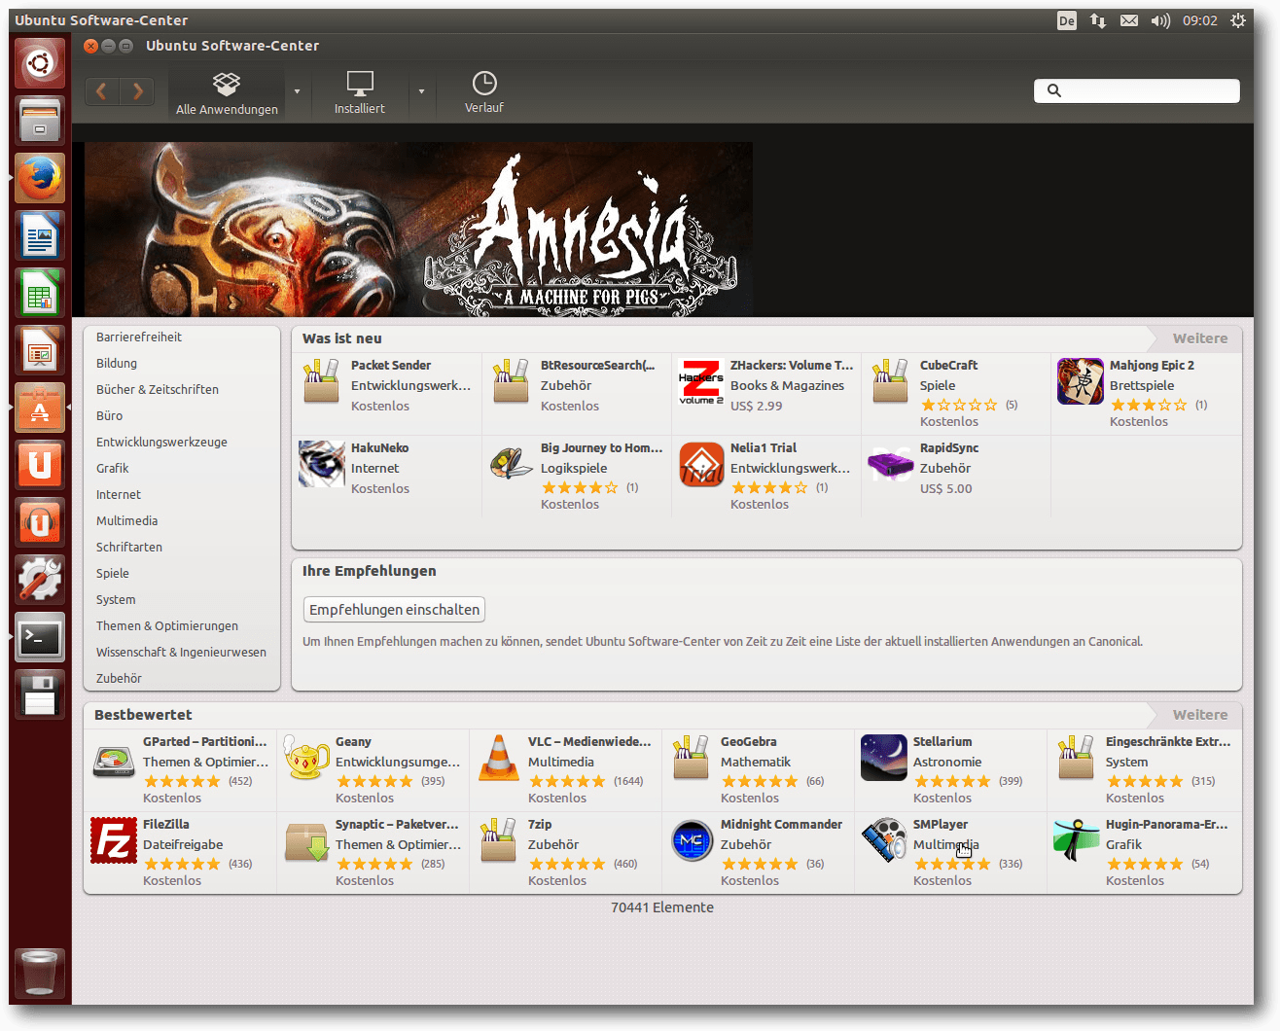Click CubeCraft star rating
1280x1031 pixels.
point(959,405)
